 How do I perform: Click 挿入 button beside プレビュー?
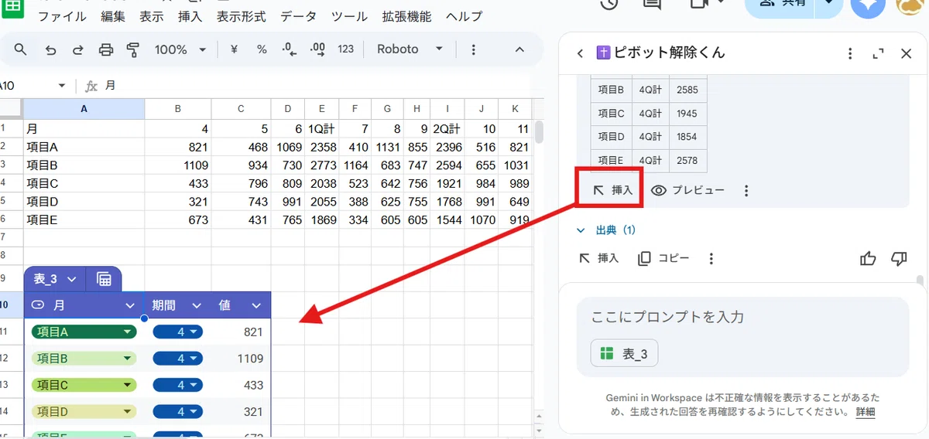[x=612, y=190]
